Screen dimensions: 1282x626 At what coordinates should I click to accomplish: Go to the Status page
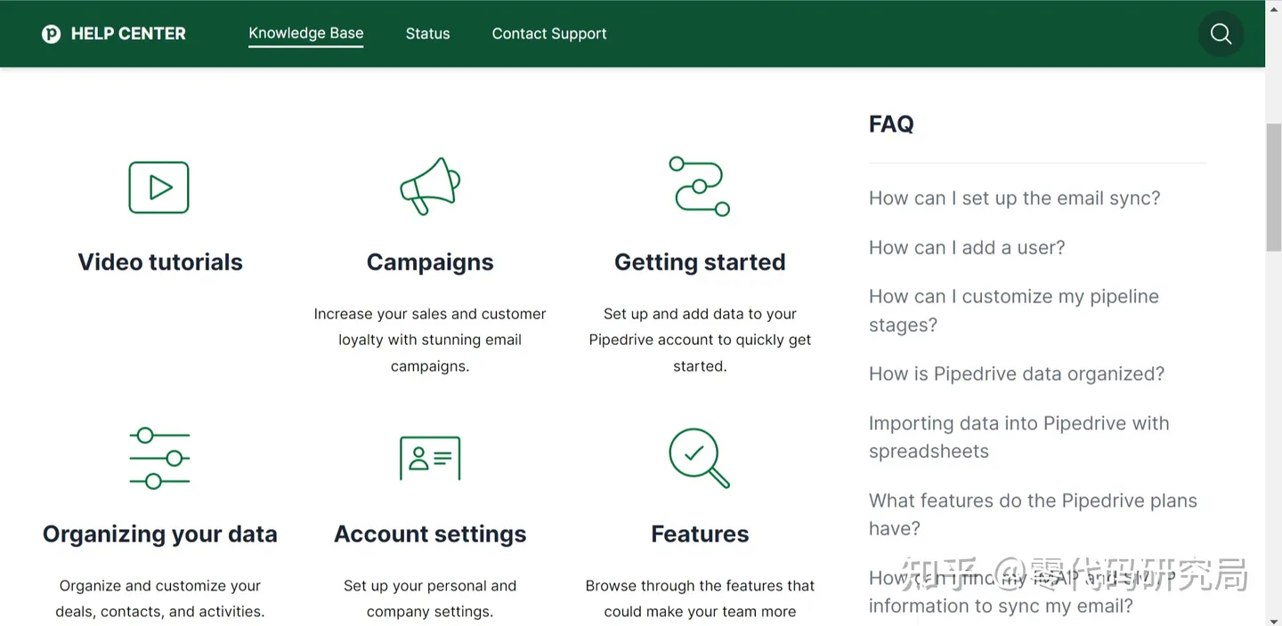[x=428, y=34]
